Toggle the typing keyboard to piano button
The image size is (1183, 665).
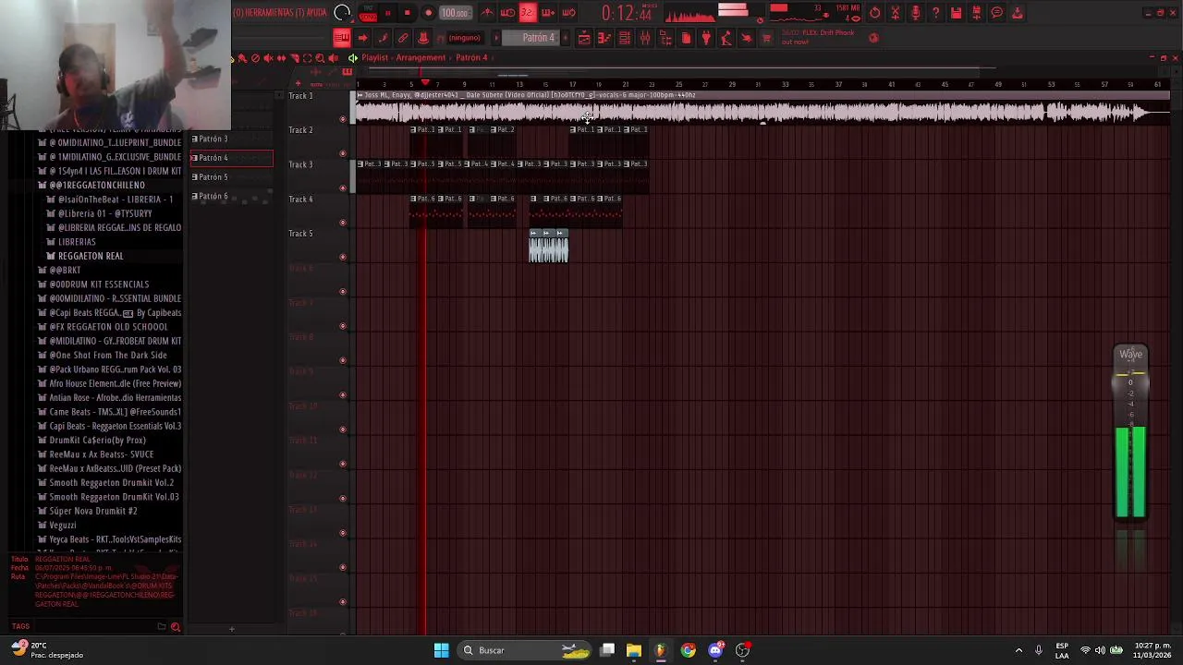[x=342, y=38]
